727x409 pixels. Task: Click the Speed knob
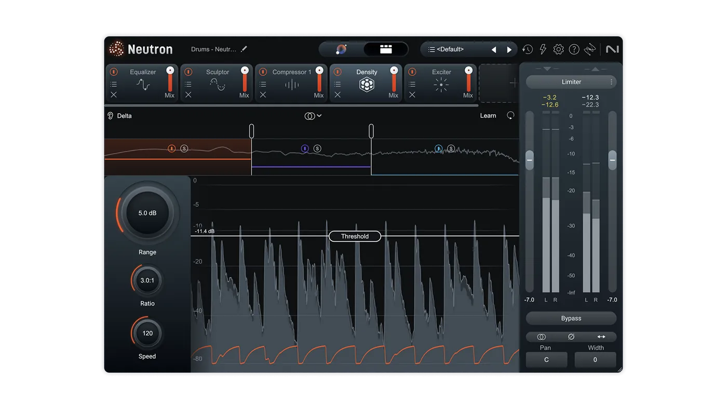(x=147, y=333)
